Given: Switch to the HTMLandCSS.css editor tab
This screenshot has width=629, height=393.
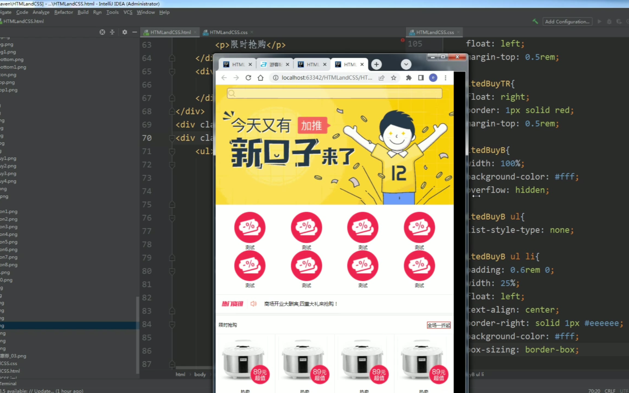Looking at the screenshot, I should coord(228,32).
